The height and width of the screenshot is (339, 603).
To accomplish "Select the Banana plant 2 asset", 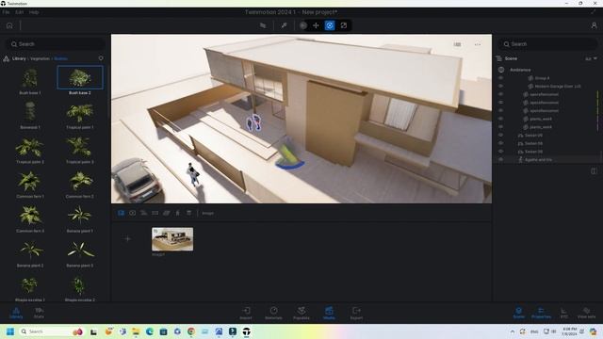I will tap(29, 253).
